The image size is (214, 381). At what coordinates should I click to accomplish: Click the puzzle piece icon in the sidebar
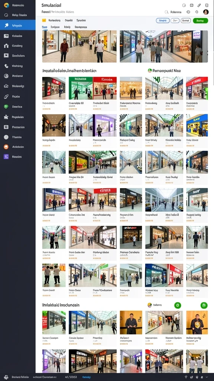[x=6, y=117]
